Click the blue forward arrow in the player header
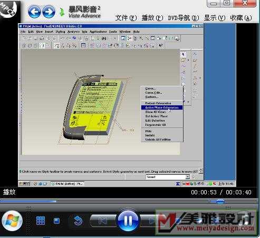This screenshot has height=238, width=260. [x=49, y=12]
